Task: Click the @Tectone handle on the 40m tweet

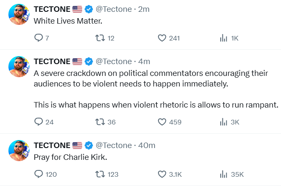Action: tap(114, 145)
